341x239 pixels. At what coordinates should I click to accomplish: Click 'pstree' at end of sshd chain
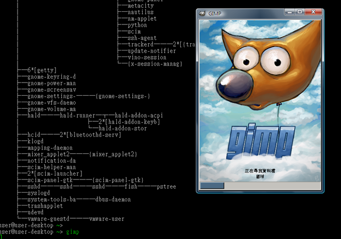click(166, 186)
